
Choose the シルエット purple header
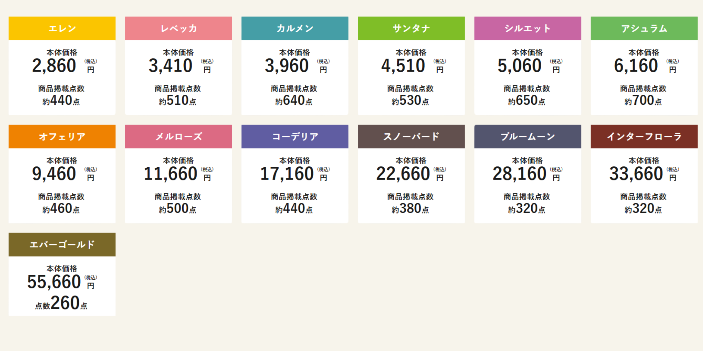pyautogui.click(x=528, y=28)
